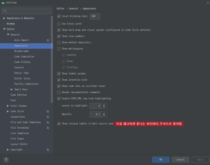210x165 pixels.
Task: Open Code Completion settings
Action: (x=24, y=57)
